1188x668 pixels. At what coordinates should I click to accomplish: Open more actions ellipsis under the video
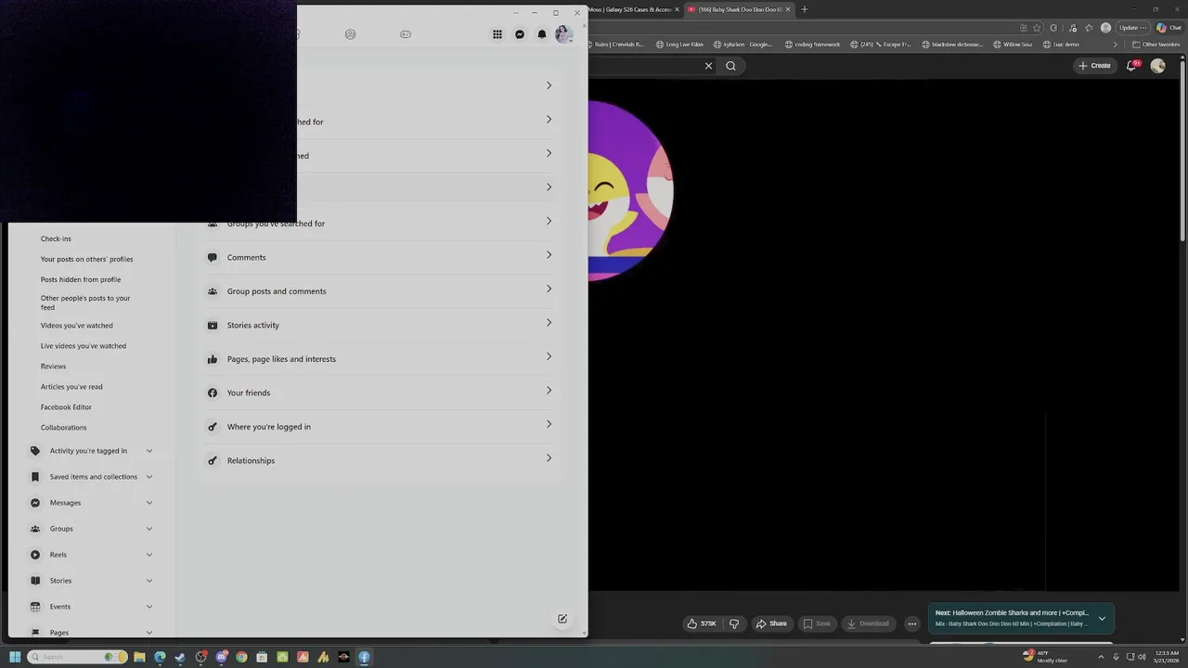(x=912, y=623)
